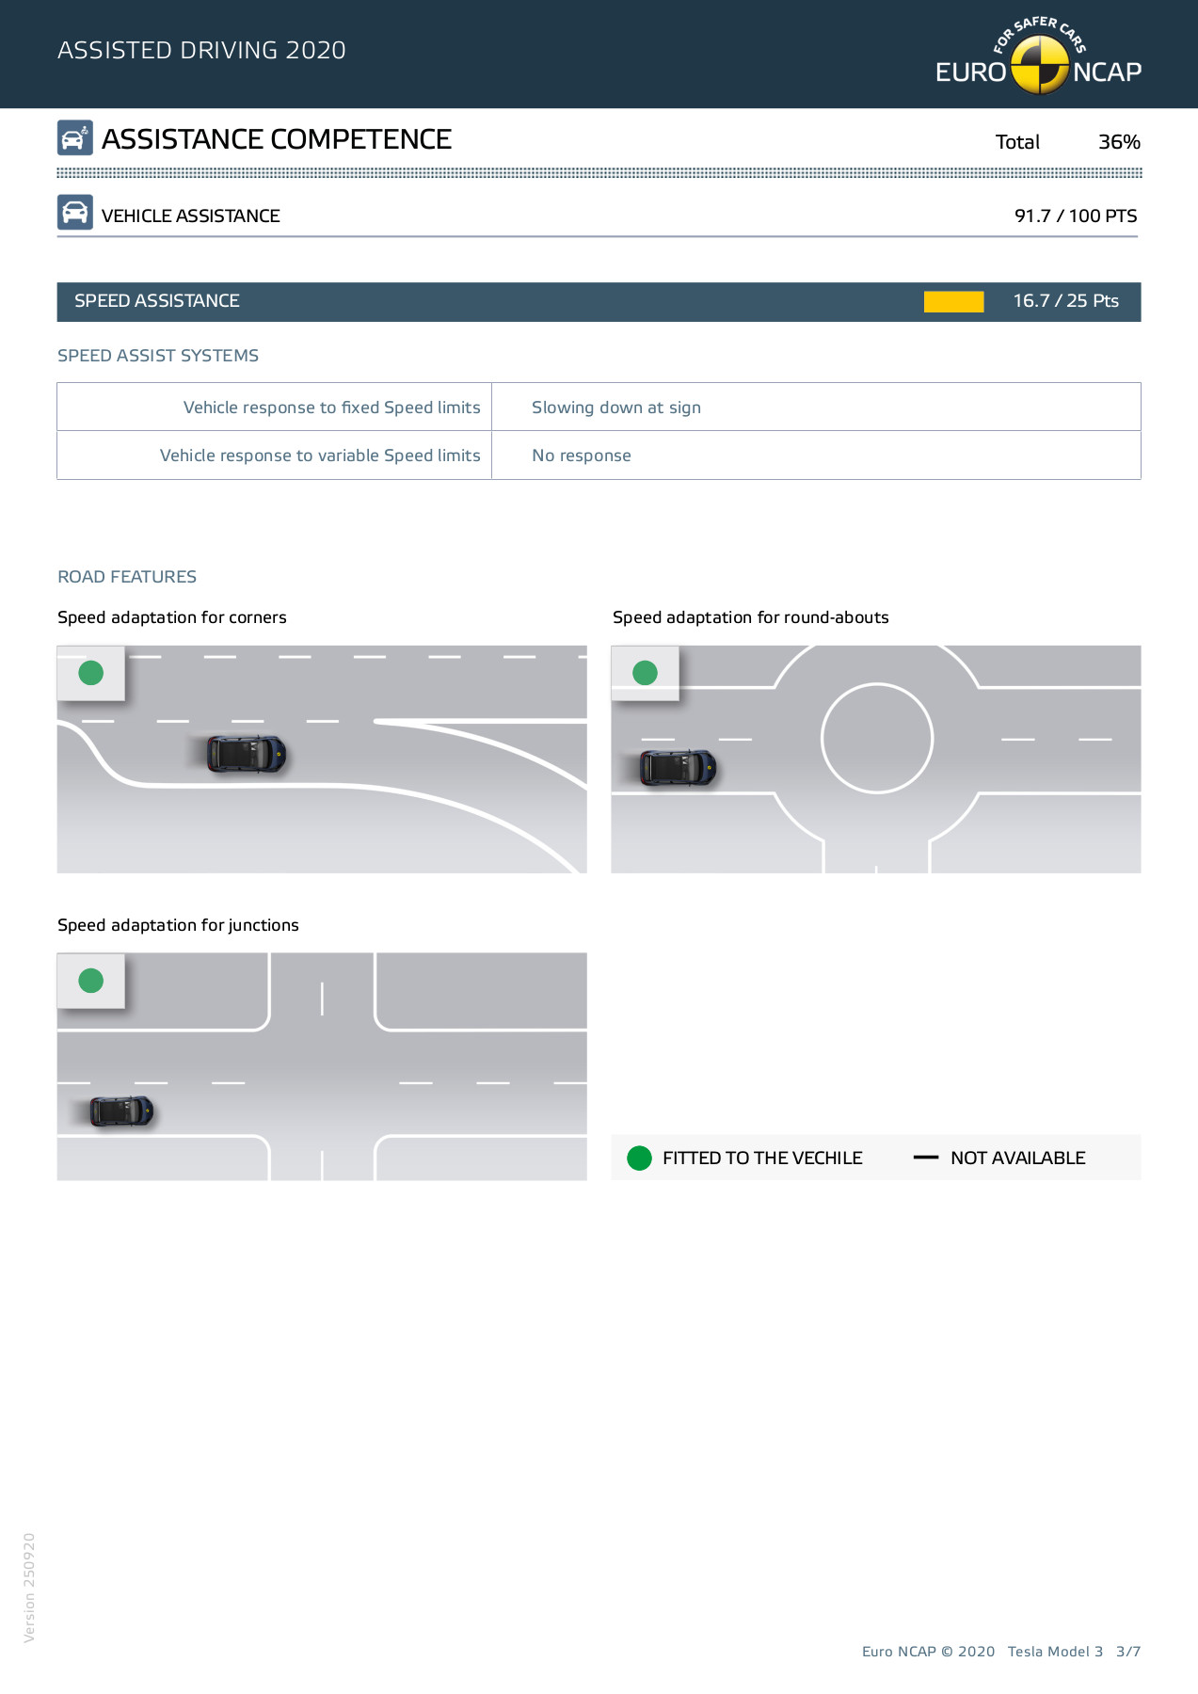
Task: Click the SPEED ASSISTANCE banner title
Action: (157, 301)
